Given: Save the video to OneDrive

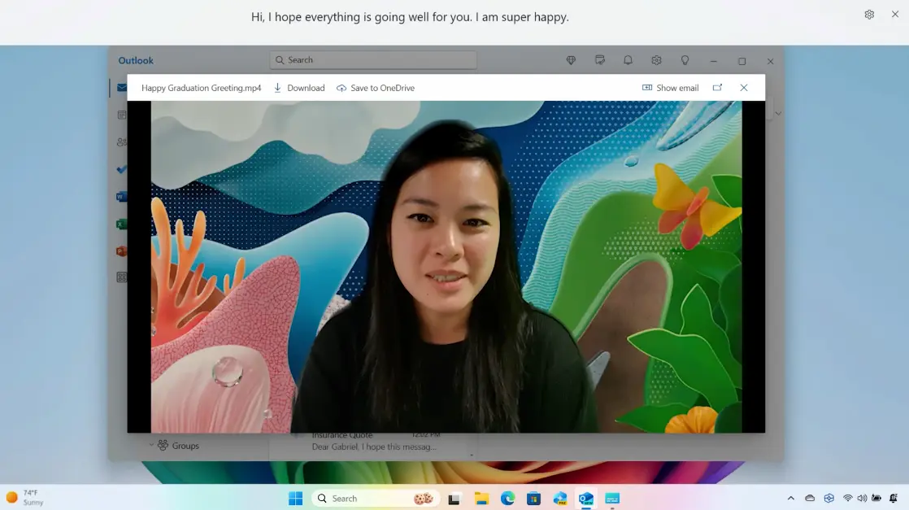Looking at the screenshot, I should click(x=376, y=88).
